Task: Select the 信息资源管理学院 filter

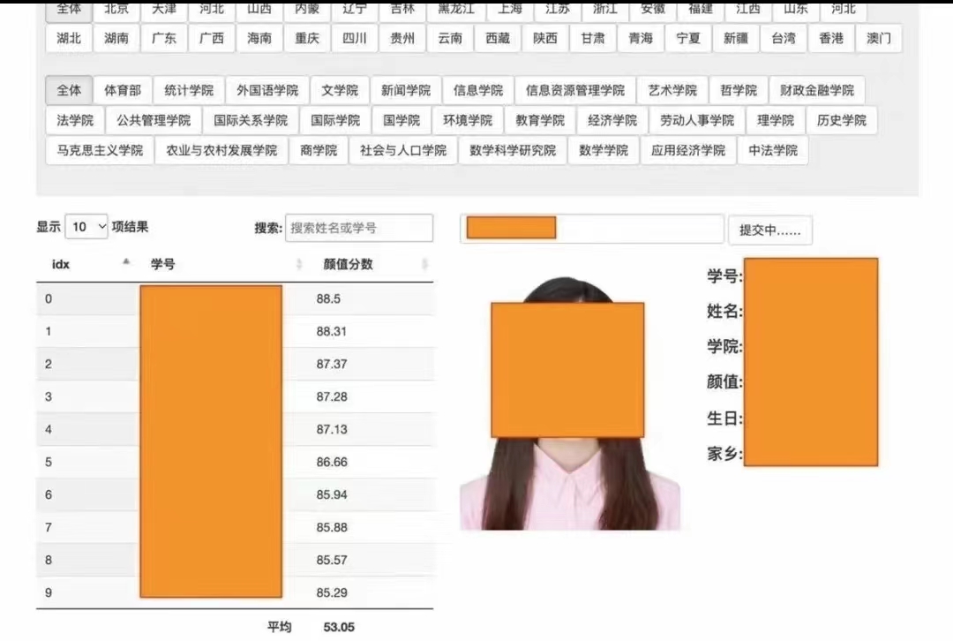Action: pos(574,90)
